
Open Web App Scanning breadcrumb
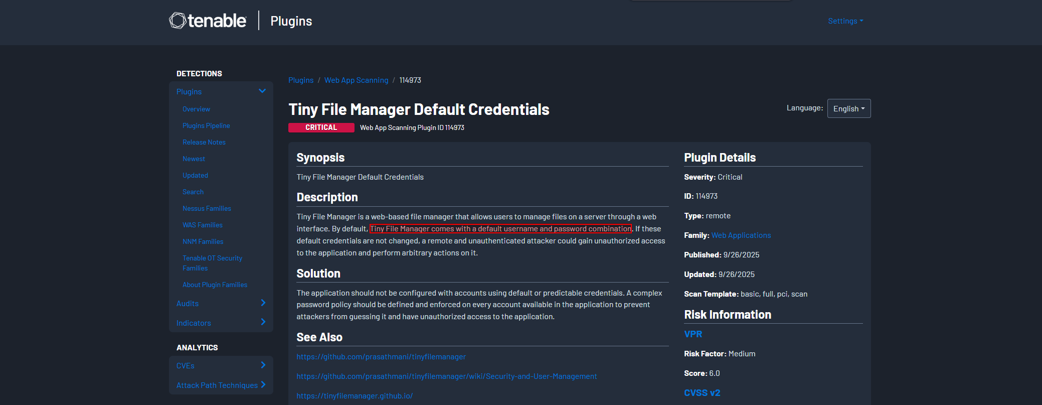pyautogui.click(x=356, y=80)
